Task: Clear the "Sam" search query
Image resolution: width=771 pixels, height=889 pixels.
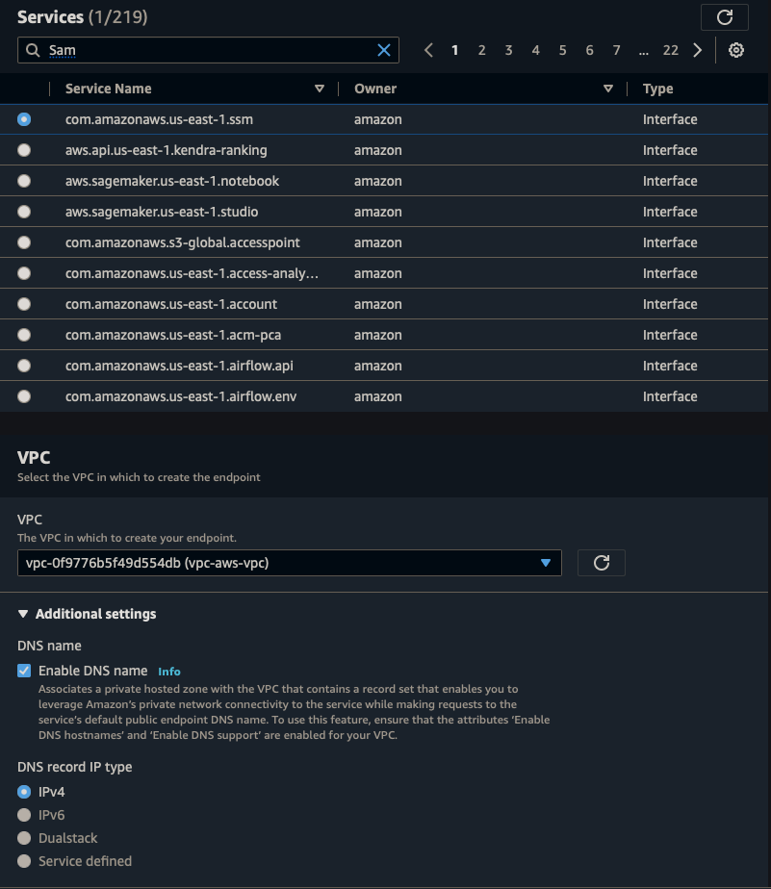Action: coord(383,50)
